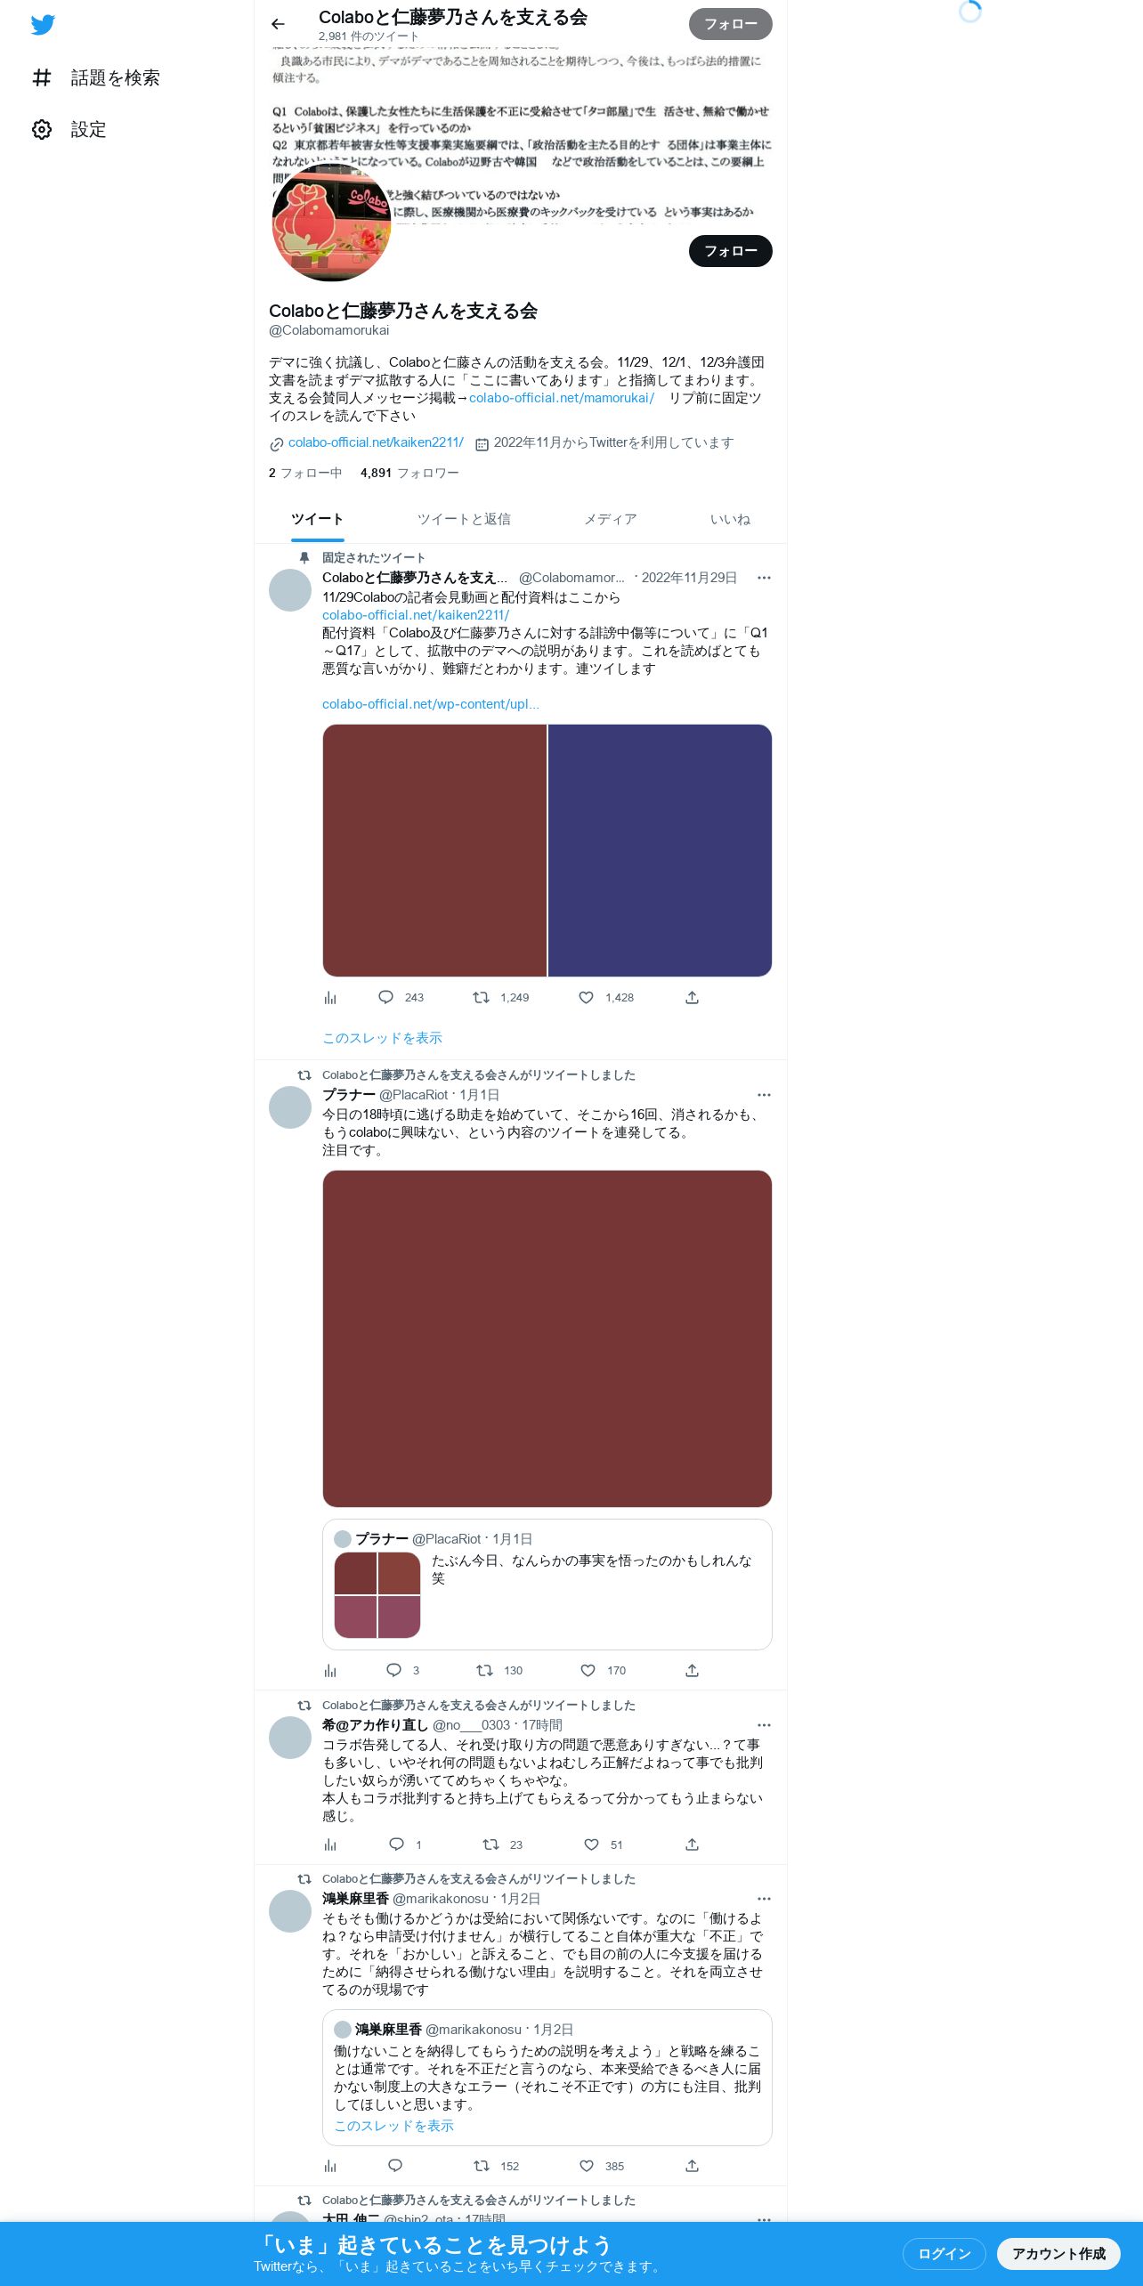Viewport: 1143px width, 2286px height.
Task: Open three-dot menu on プラナー tweet
Action: tap(764, 1095)
